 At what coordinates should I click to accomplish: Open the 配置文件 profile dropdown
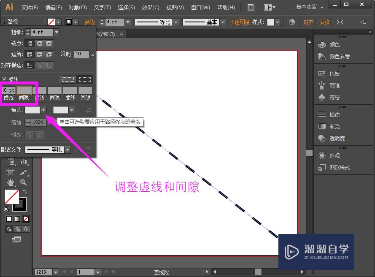point(67,150)
